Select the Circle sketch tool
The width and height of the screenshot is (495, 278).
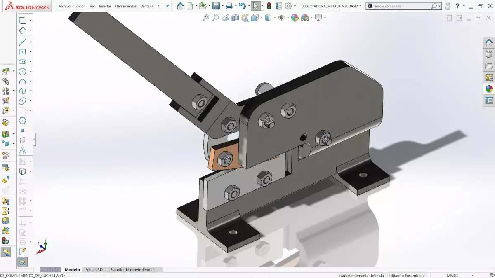(x=23, y=72)
